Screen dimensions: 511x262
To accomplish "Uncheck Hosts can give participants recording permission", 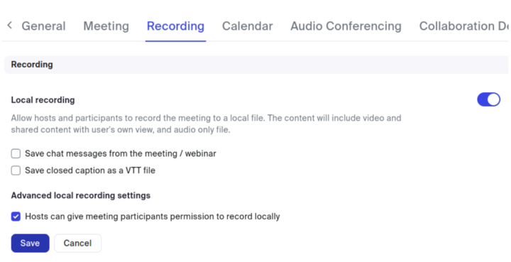I will [x=16, y=217].
